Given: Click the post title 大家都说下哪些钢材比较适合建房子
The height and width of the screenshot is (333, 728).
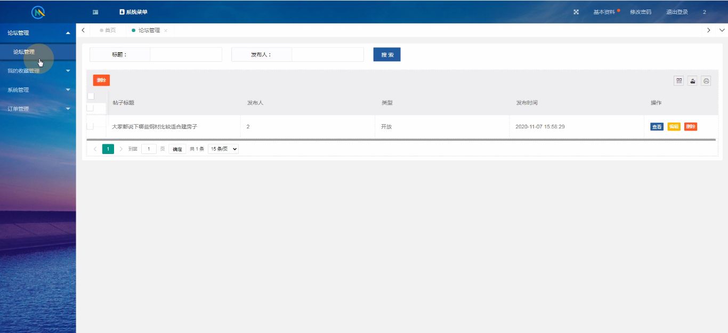Looking at the screenshot, I should (x=155, y=127).
